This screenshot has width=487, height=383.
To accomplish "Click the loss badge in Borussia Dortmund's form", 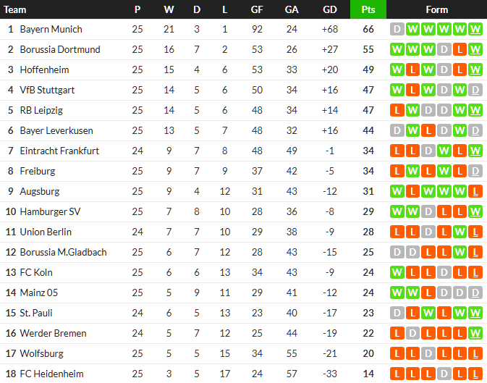I will [460, 50].
